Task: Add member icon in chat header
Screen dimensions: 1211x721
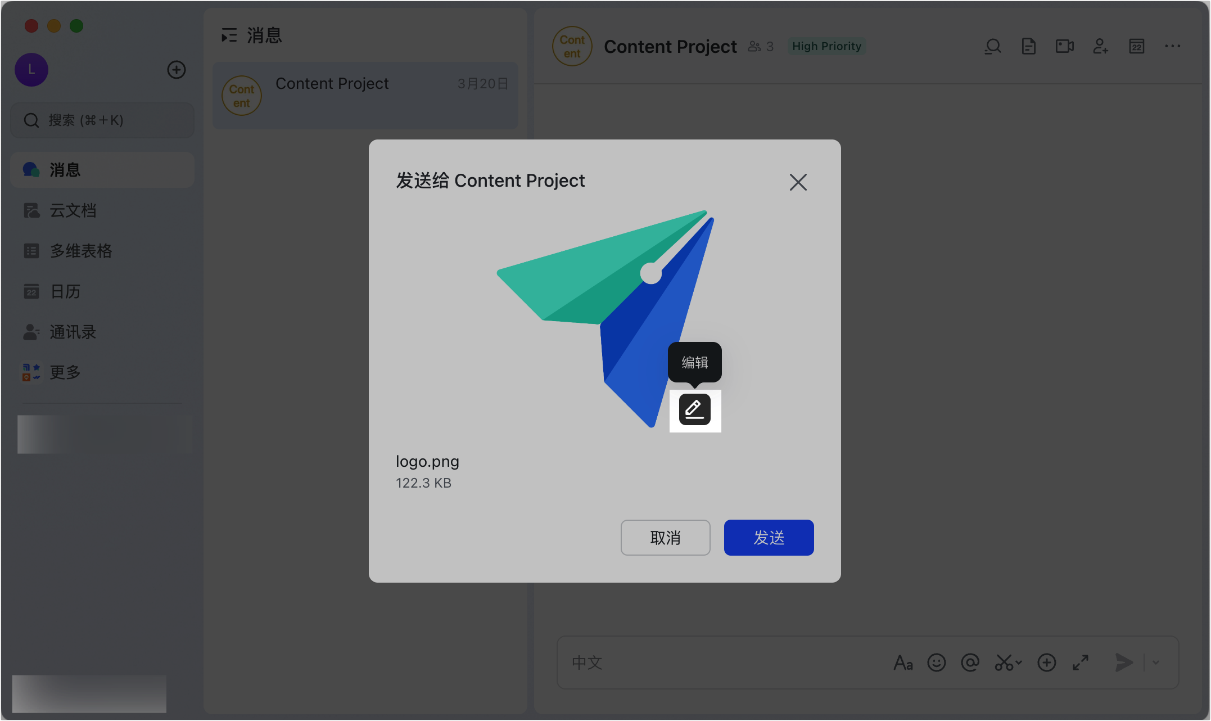Action: [x=1100, y=46]
